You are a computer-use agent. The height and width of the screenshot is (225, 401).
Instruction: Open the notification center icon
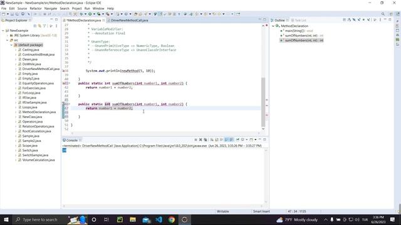click(x=393, y=219)
